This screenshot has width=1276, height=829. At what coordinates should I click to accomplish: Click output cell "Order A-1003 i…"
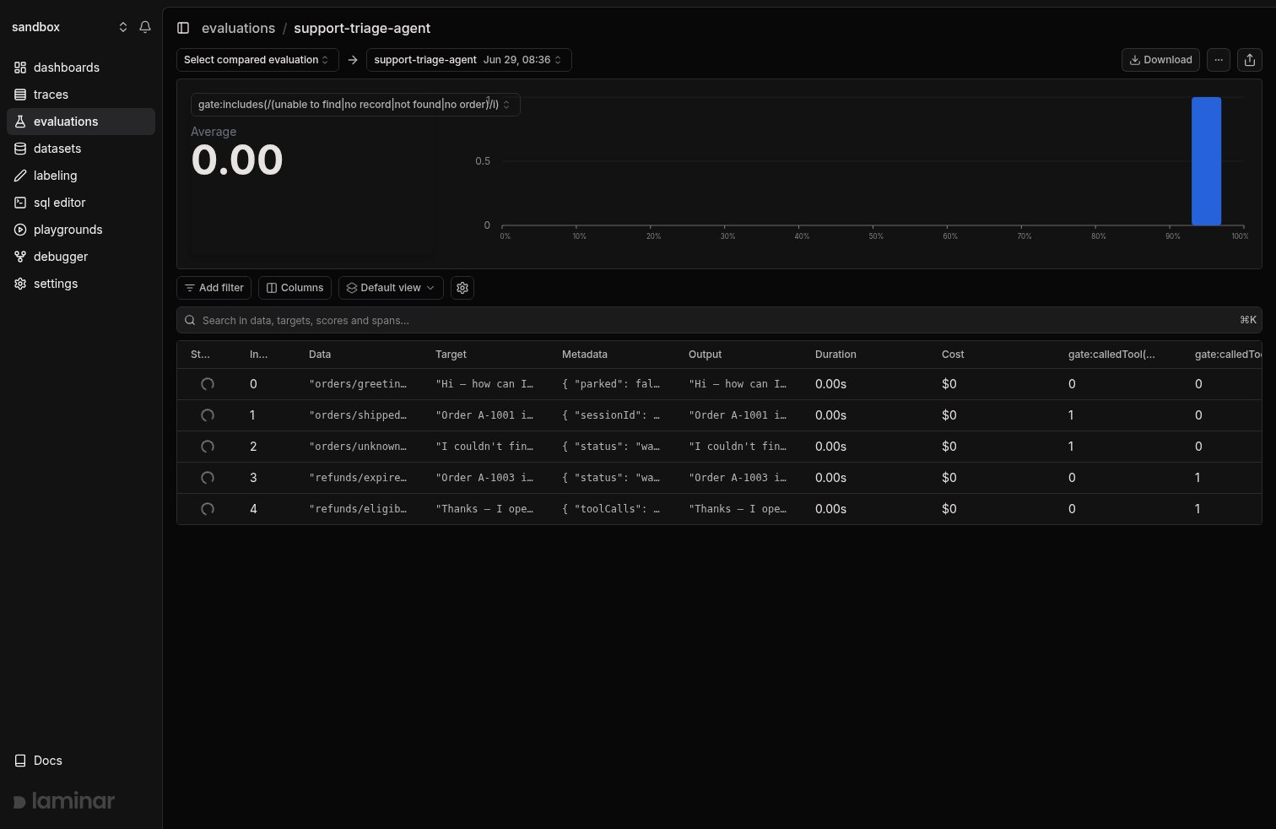(738, 478)
